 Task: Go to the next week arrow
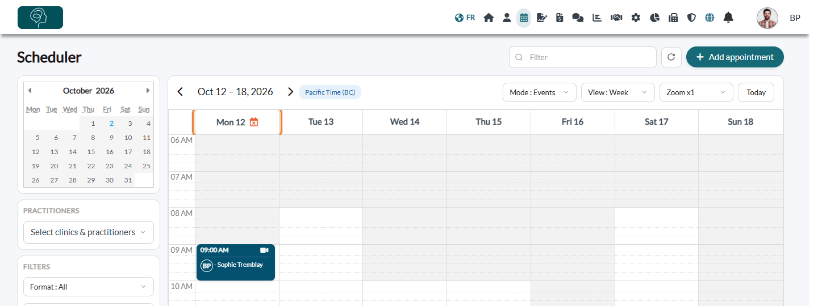coord(290,92)
